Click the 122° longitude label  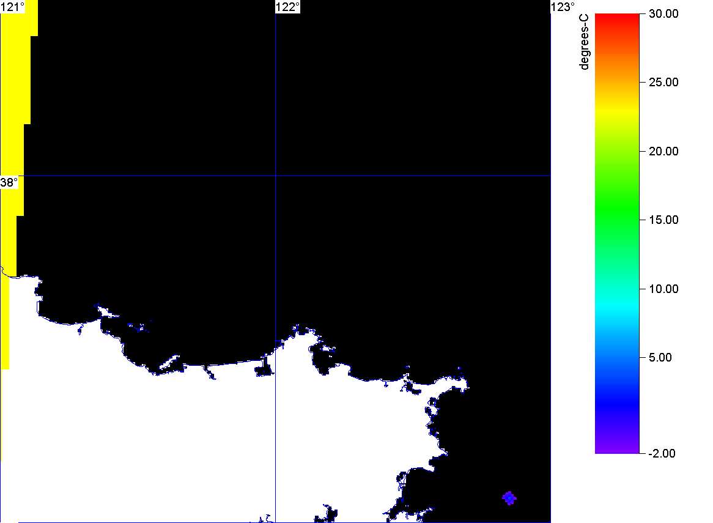coord(288,7)
